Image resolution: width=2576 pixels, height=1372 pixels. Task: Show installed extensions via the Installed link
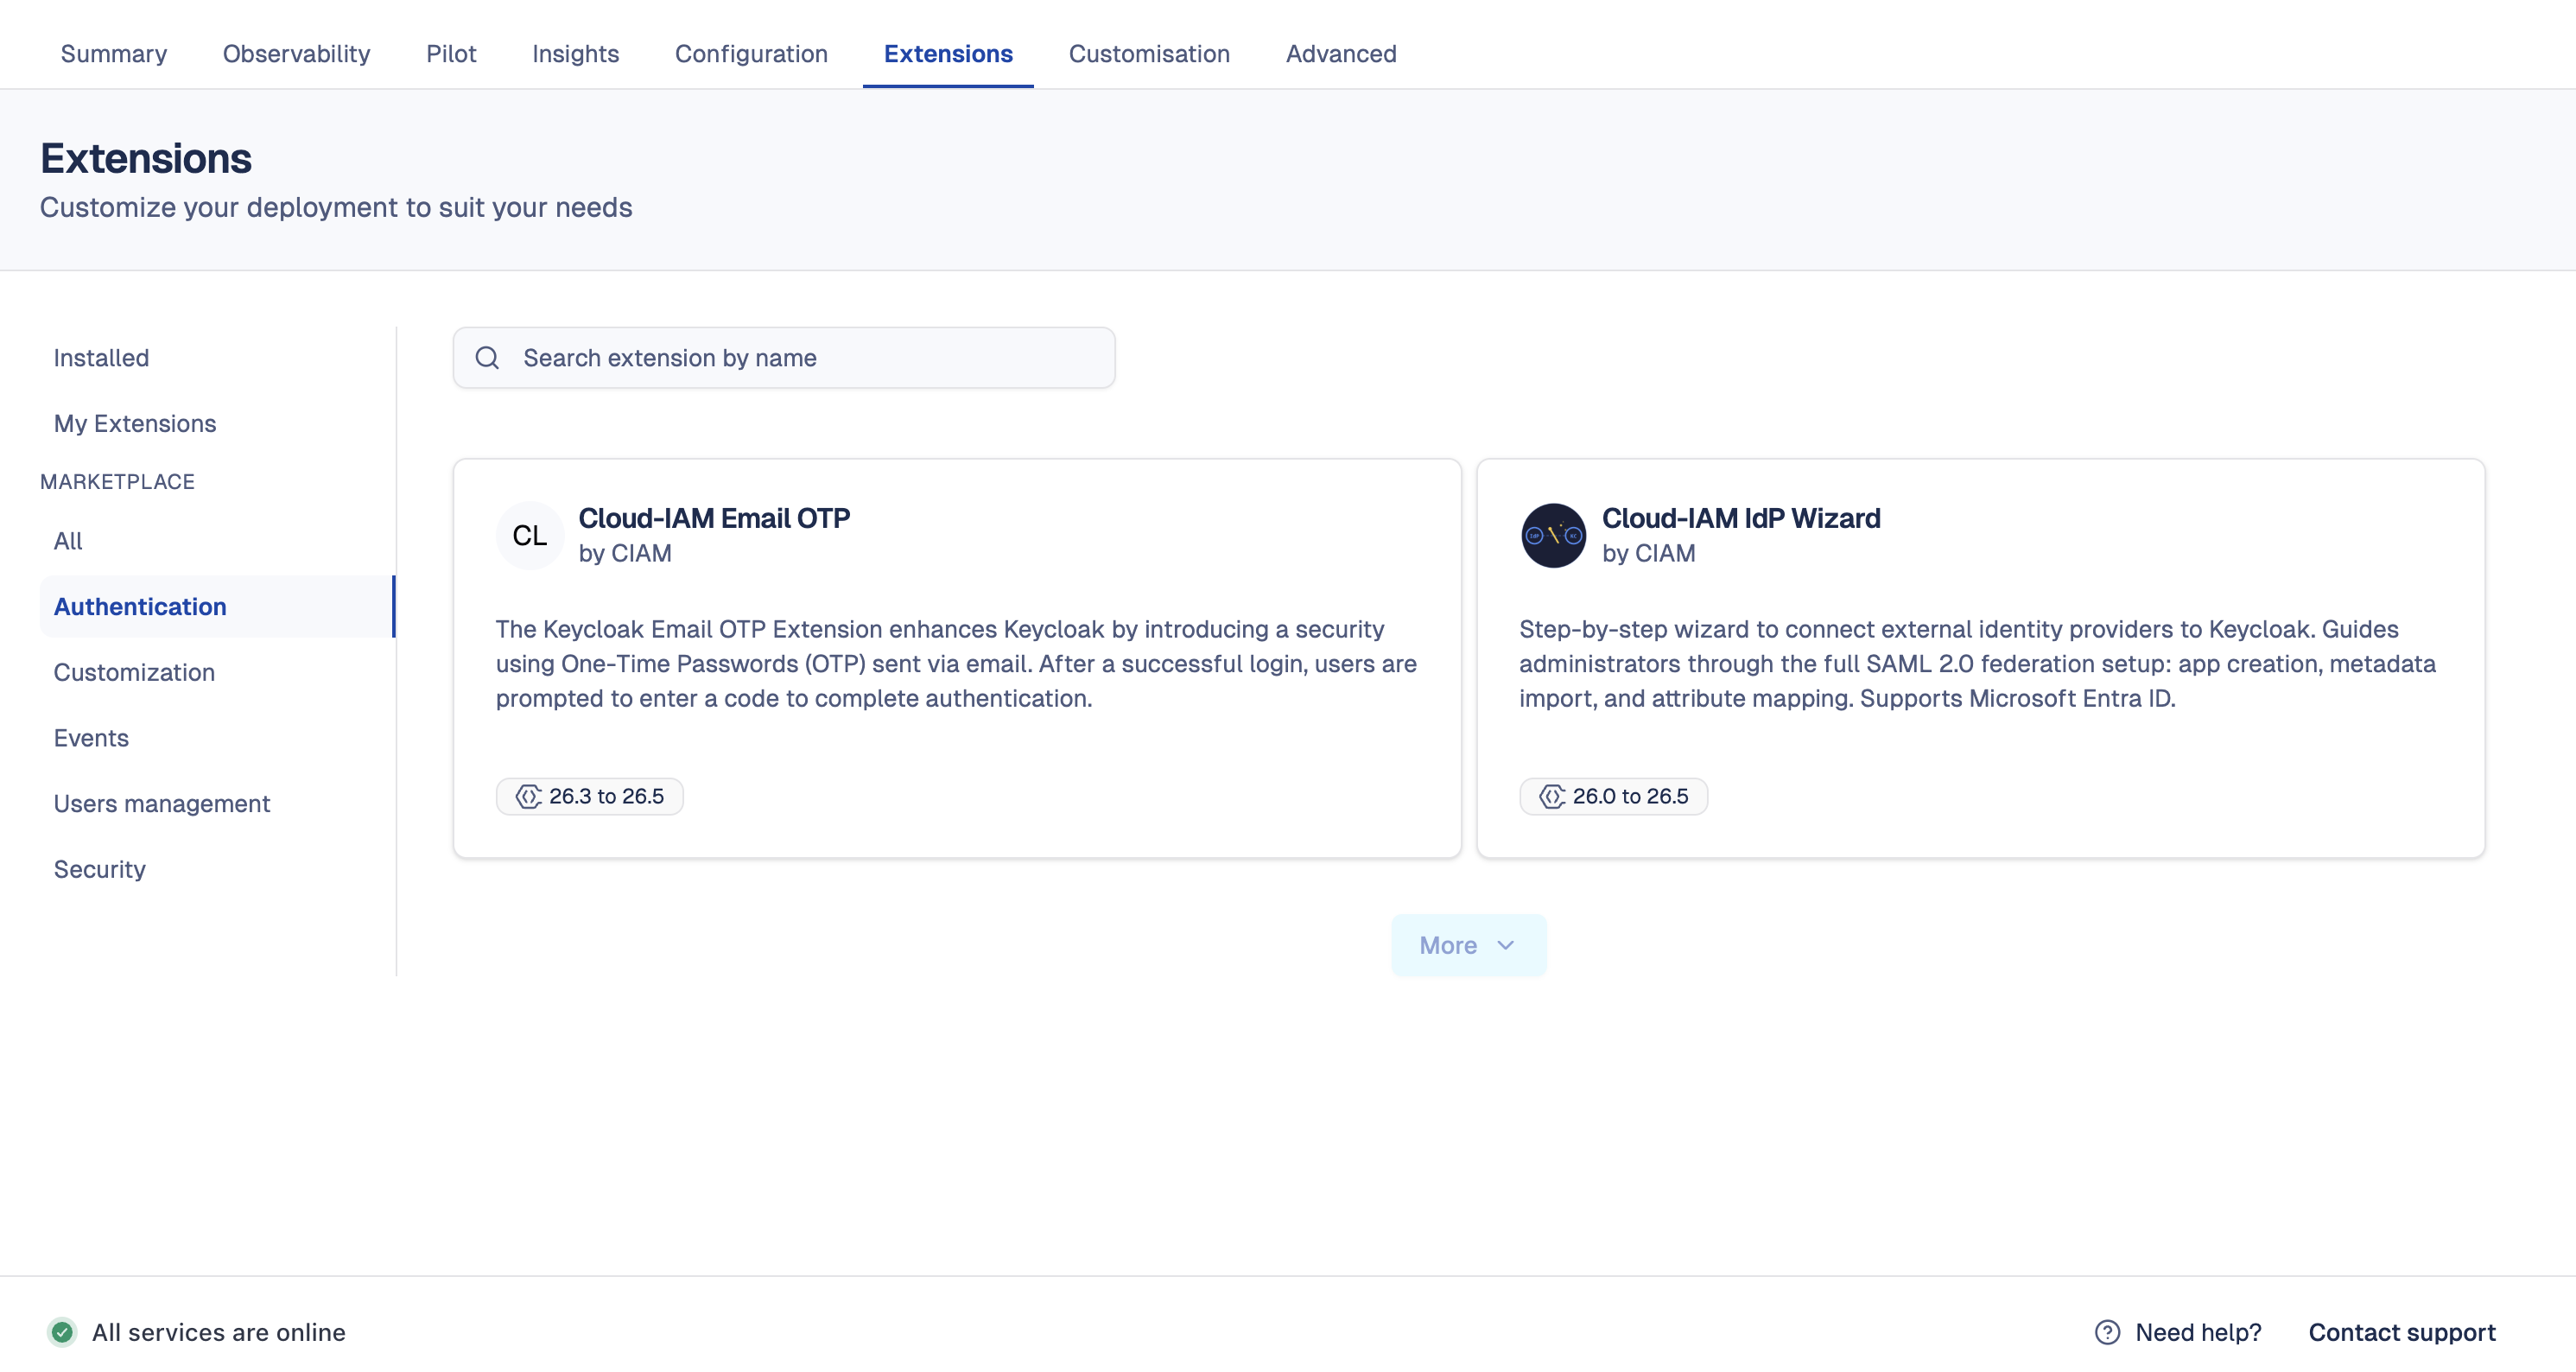pyautogui.click(x=101, y=357)
